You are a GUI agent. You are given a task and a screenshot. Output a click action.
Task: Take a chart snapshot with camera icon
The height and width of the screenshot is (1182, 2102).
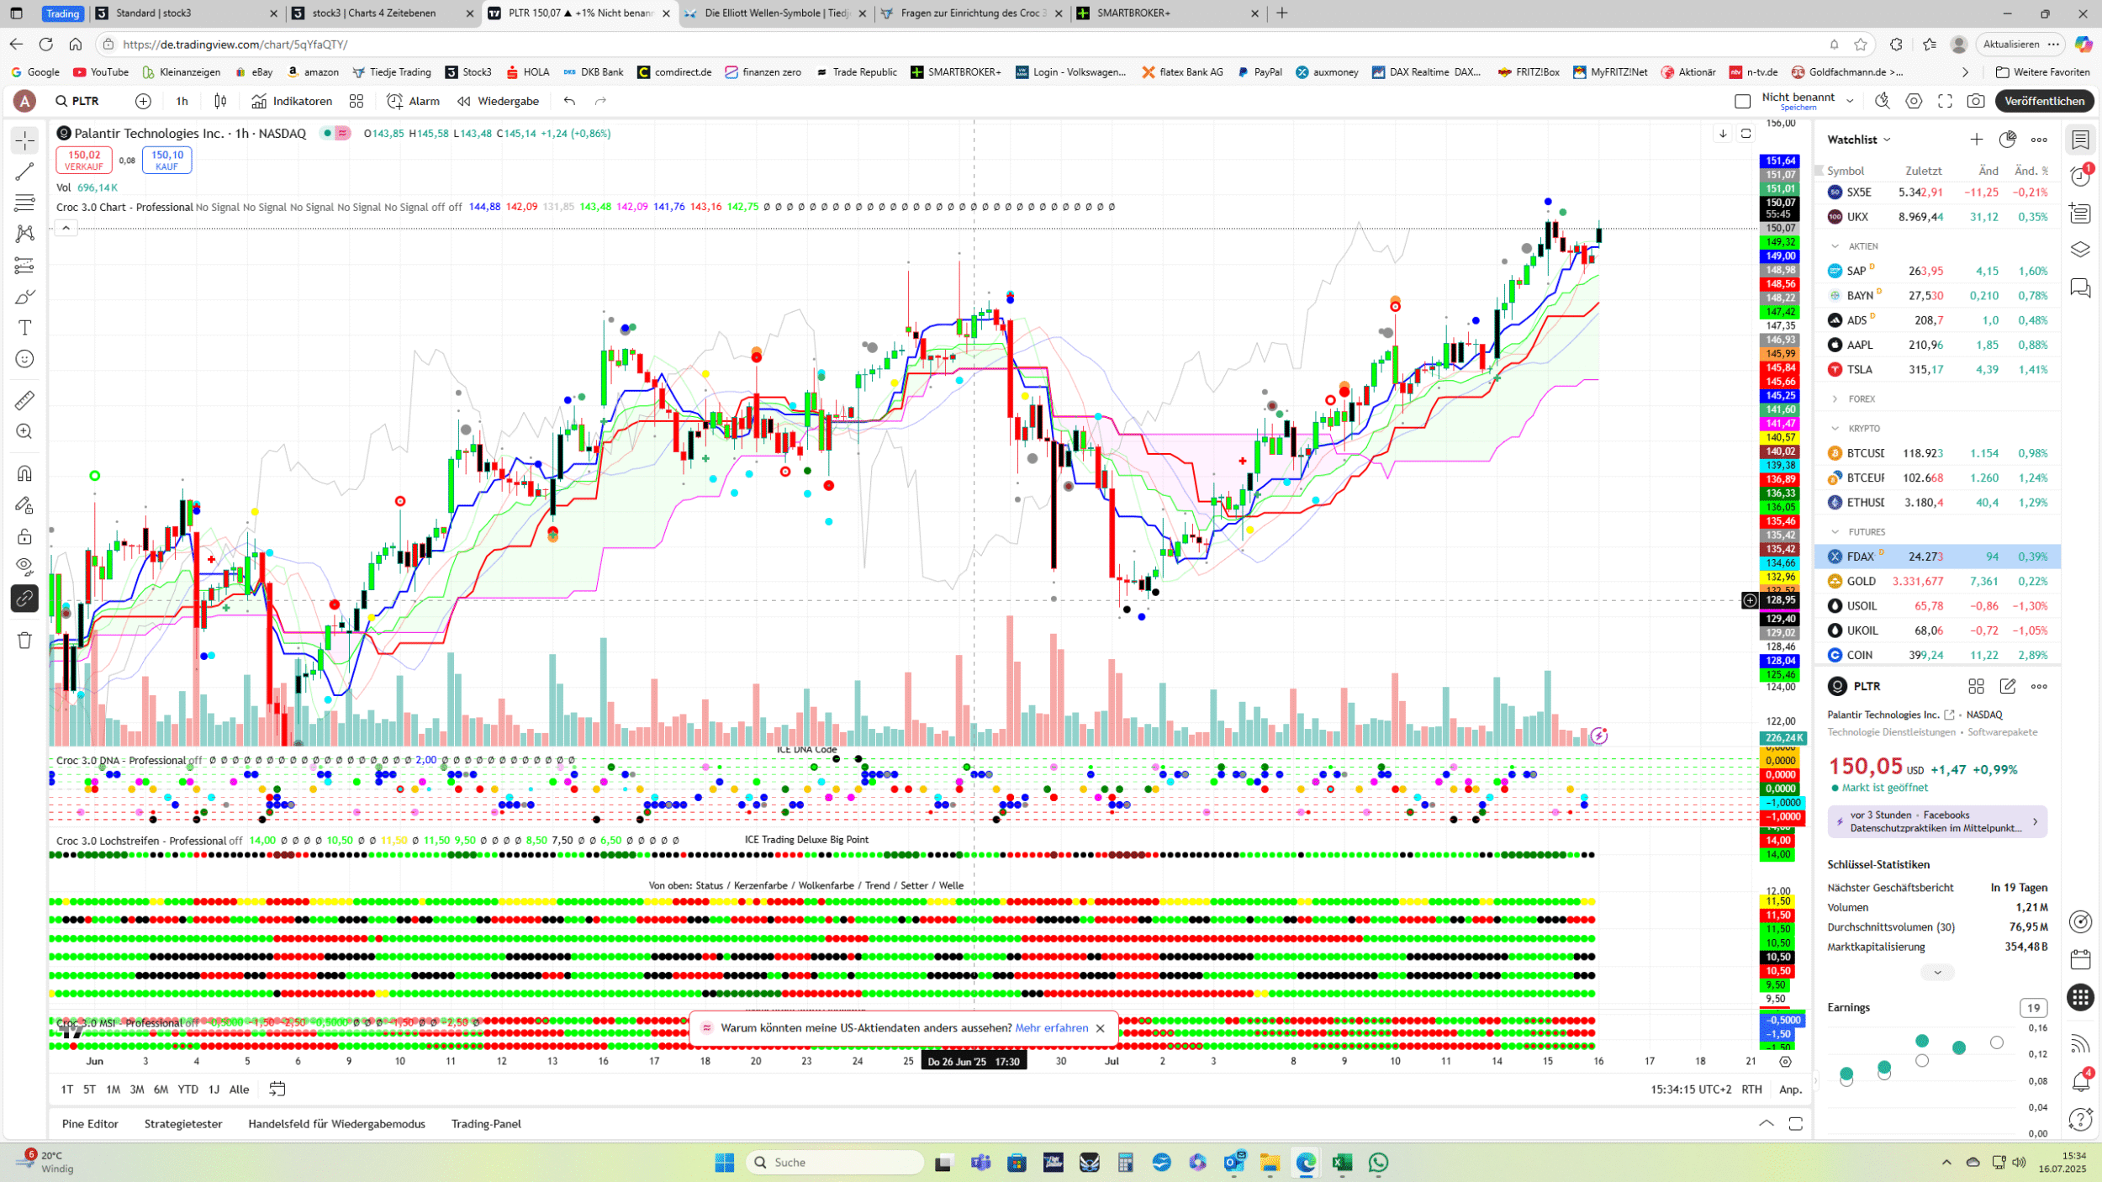[x=1975, y=101]
